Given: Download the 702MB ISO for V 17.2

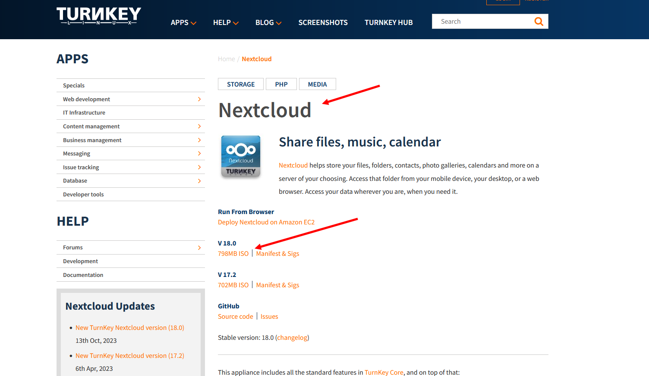Looking at the screenshot, I should pos(233,285).
